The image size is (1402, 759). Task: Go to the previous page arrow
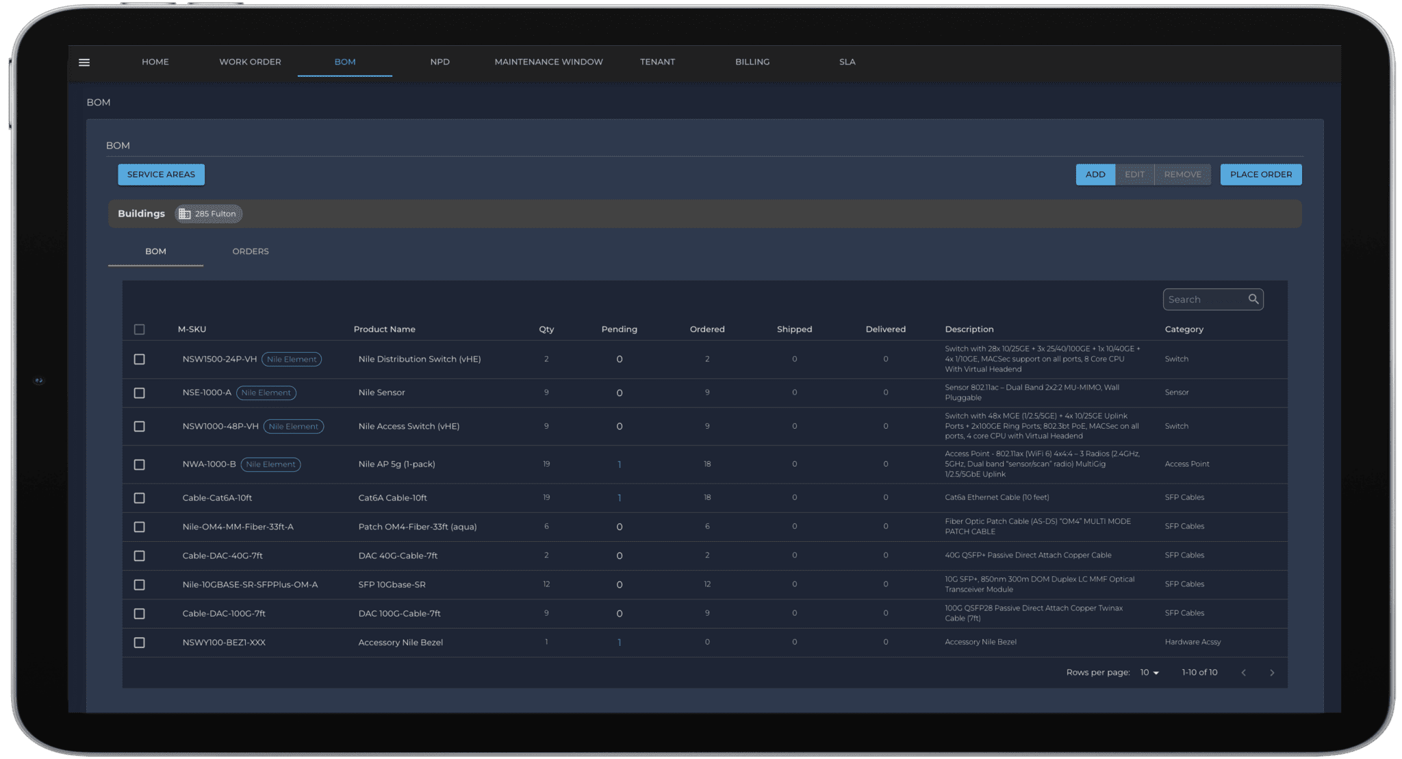click(1243, 673)
